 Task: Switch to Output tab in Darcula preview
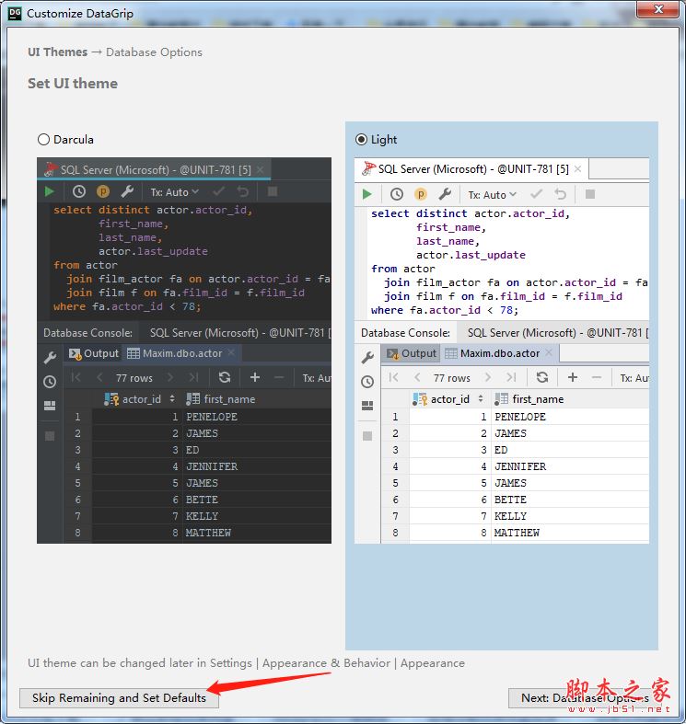[x=94, y=353]
